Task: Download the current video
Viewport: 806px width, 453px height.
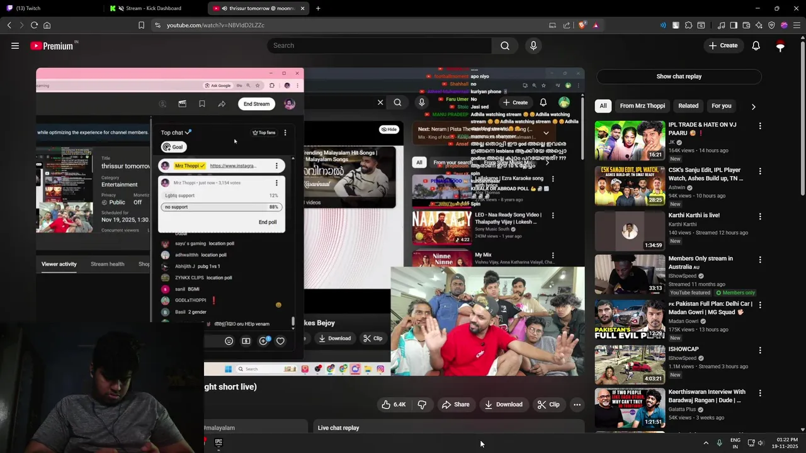Action: pos(503,405)
